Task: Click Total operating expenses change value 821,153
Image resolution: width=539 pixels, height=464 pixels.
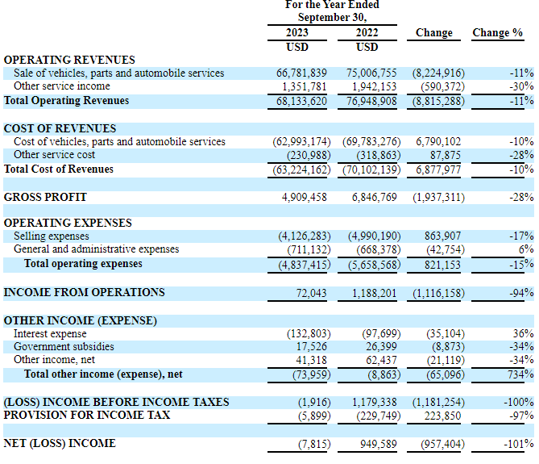Action: coord(442,265)
